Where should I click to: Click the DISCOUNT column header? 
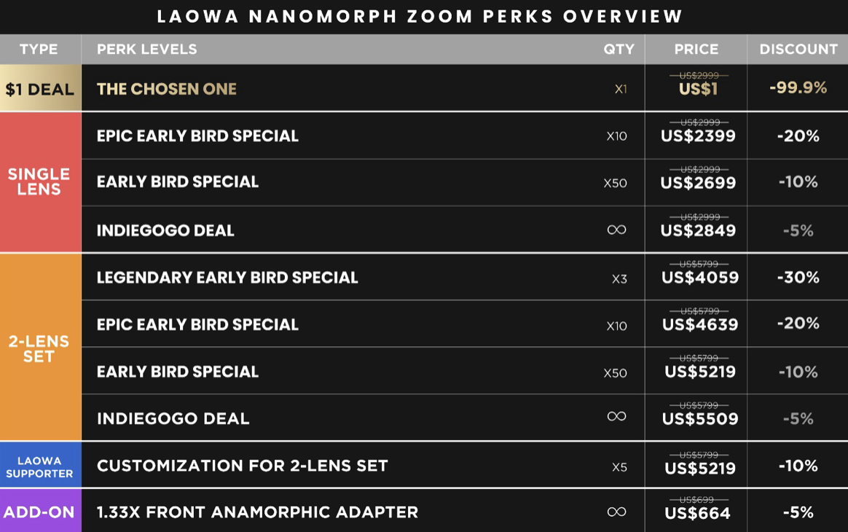point(798,50)
